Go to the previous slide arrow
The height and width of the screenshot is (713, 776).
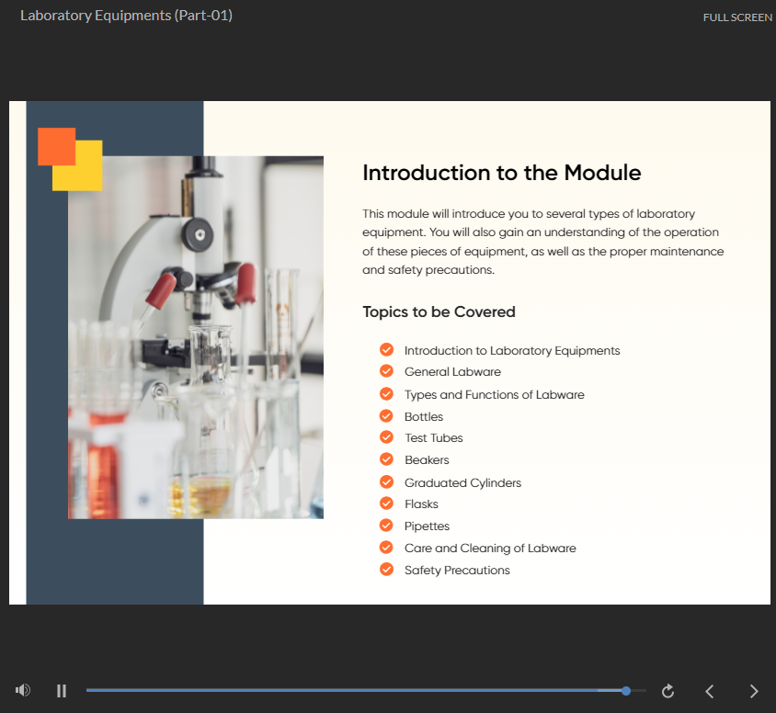click(x=710, y=691)
